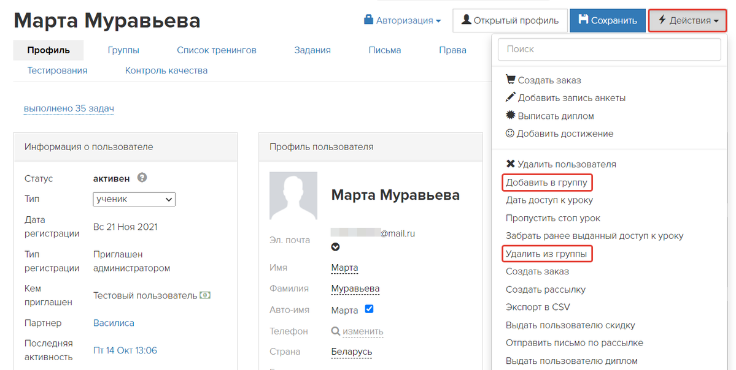Edit the Страна value Беларусь
This screenshot has height=370, width=736.
pos(352,352)
